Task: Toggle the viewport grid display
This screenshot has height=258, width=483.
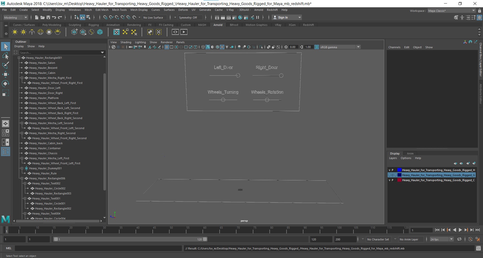Action: [x=167, y=47]
